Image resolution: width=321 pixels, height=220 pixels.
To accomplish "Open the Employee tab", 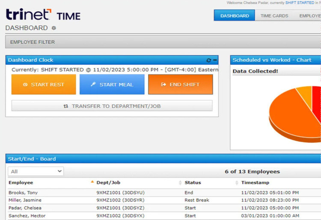I will [309, 16].
